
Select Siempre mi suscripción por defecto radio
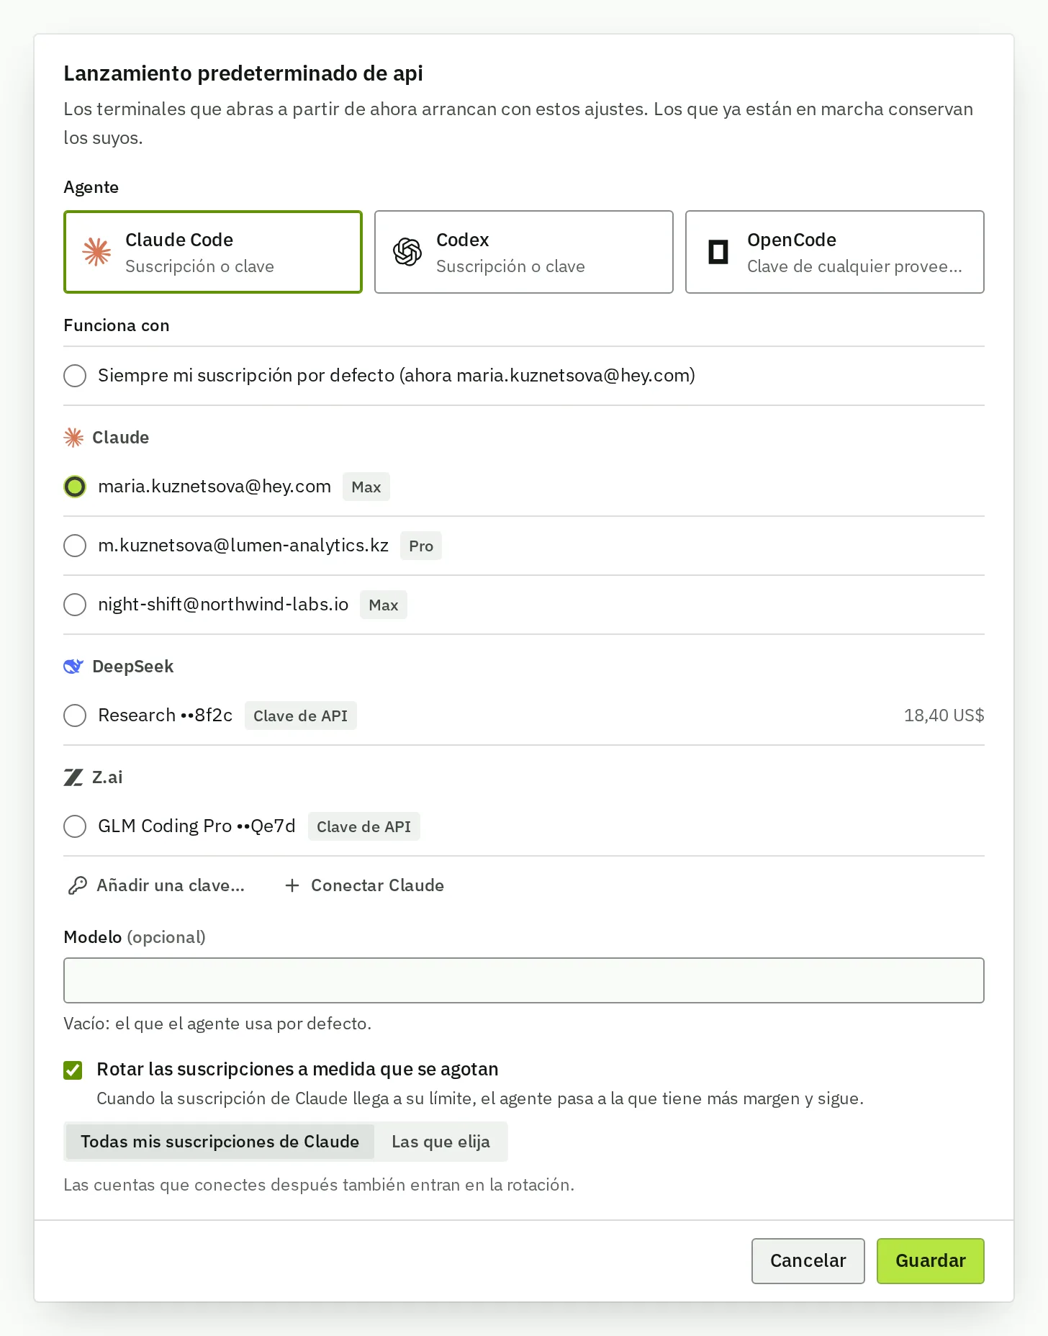75,376
